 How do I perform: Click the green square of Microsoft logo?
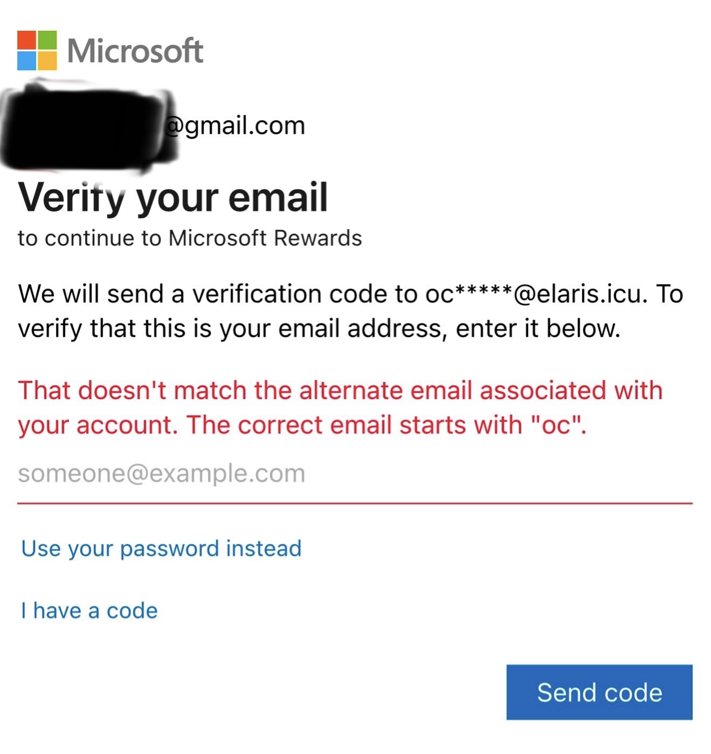point(47,40)
